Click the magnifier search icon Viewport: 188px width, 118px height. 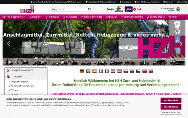(x=90, y=9)
